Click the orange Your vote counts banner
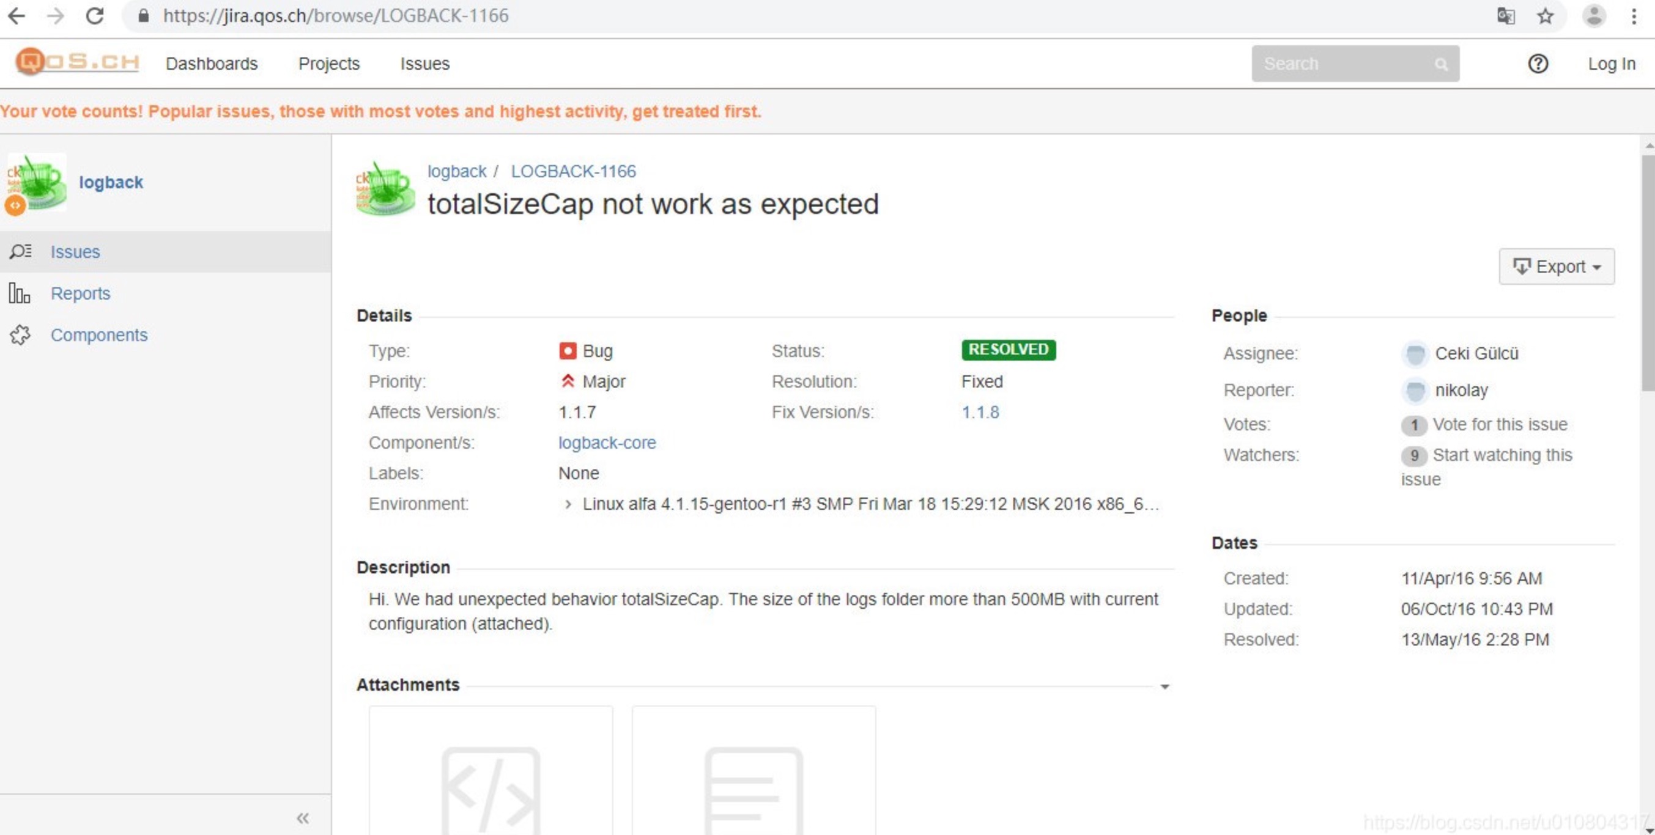This screenshot has width=1655, height=835. pos(380,111)
